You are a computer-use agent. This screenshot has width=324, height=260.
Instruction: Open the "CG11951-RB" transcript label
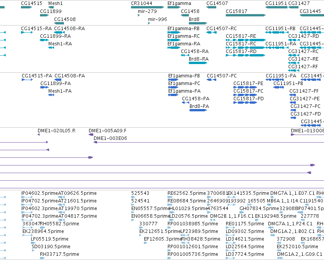coord(280,28)
